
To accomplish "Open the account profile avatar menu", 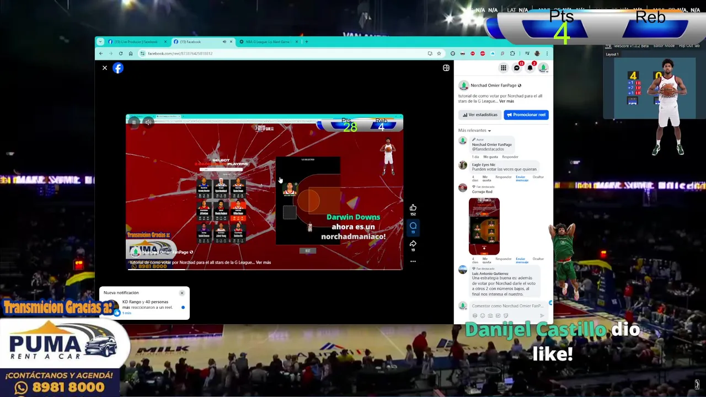I will (x=543, y=68).
